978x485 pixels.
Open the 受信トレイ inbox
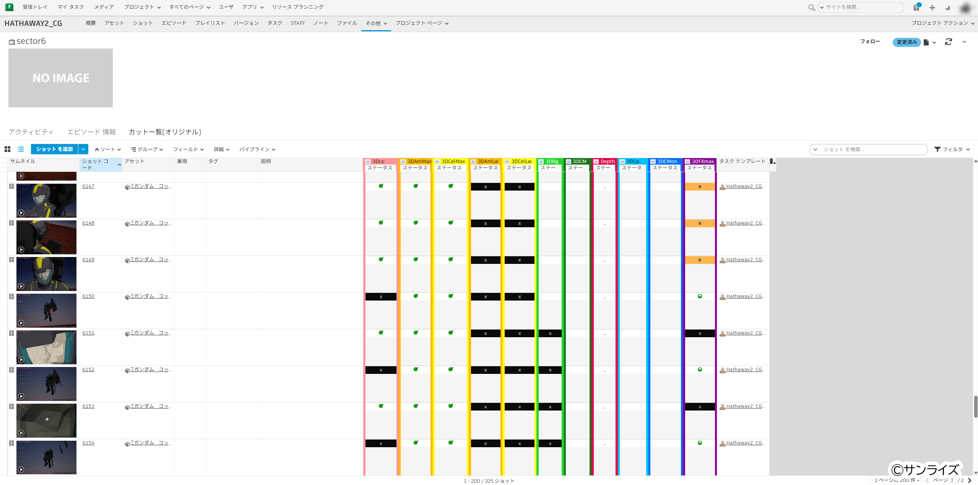(35, 7)
